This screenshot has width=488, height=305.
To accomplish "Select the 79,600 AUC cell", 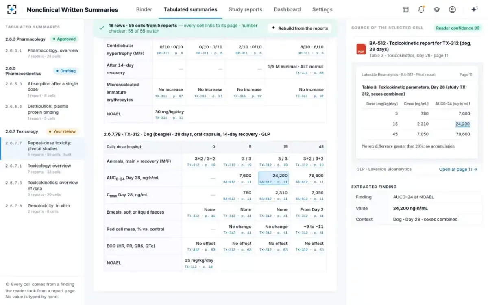I will click(310, 178).
